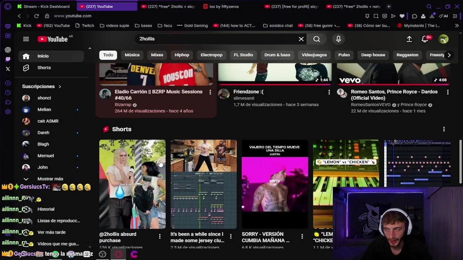Screen dimensions: 463x260
Task: Open browser downloads icon
Action: pyautogui.click(x=432, y=16)
